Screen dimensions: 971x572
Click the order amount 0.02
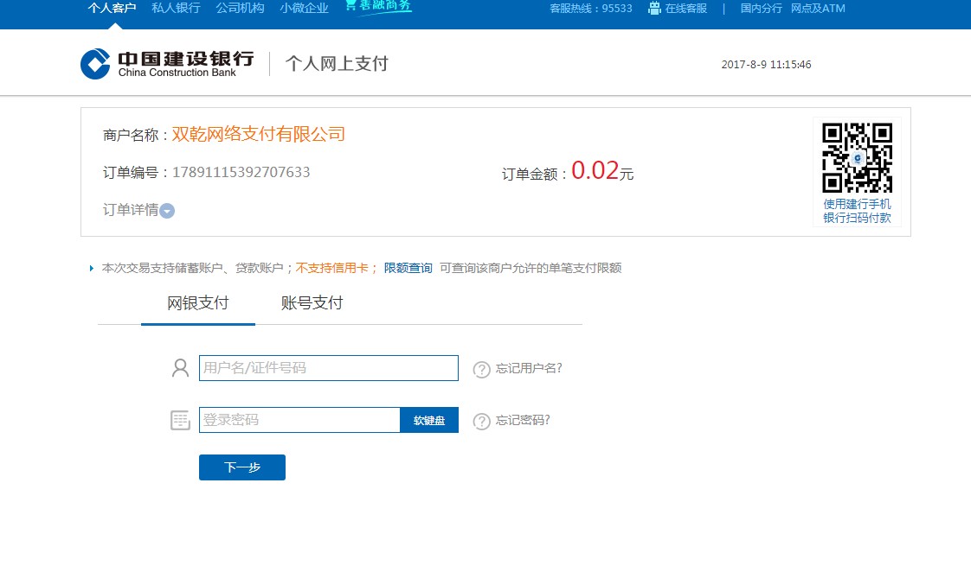pyautogui.click(x=595, y=170)
